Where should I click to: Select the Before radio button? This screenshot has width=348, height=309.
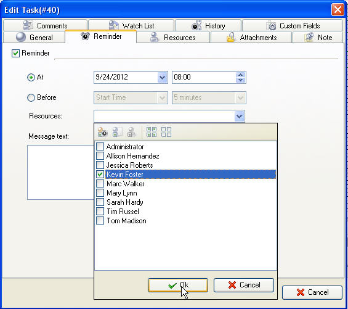(x=31, y=97)
